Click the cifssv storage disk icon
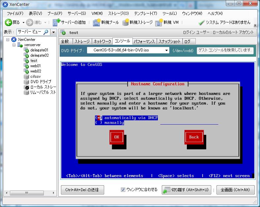This screenshot has width=260, height=207. (x=26, y=76)
